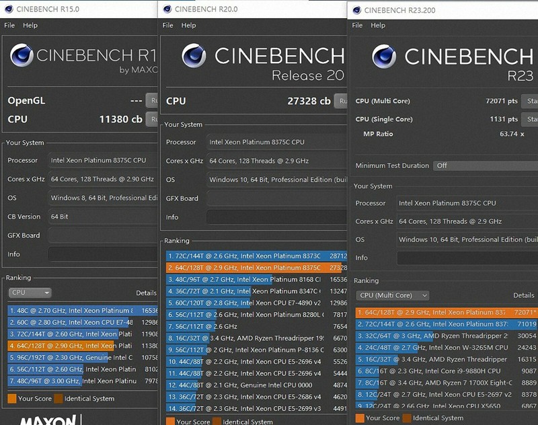This screenshot has width=538, height=425.
Task: Select R15 ranking row 48C/96T @ 3.00 GHz
Action: pyautogui.click(x=82, y=381)
